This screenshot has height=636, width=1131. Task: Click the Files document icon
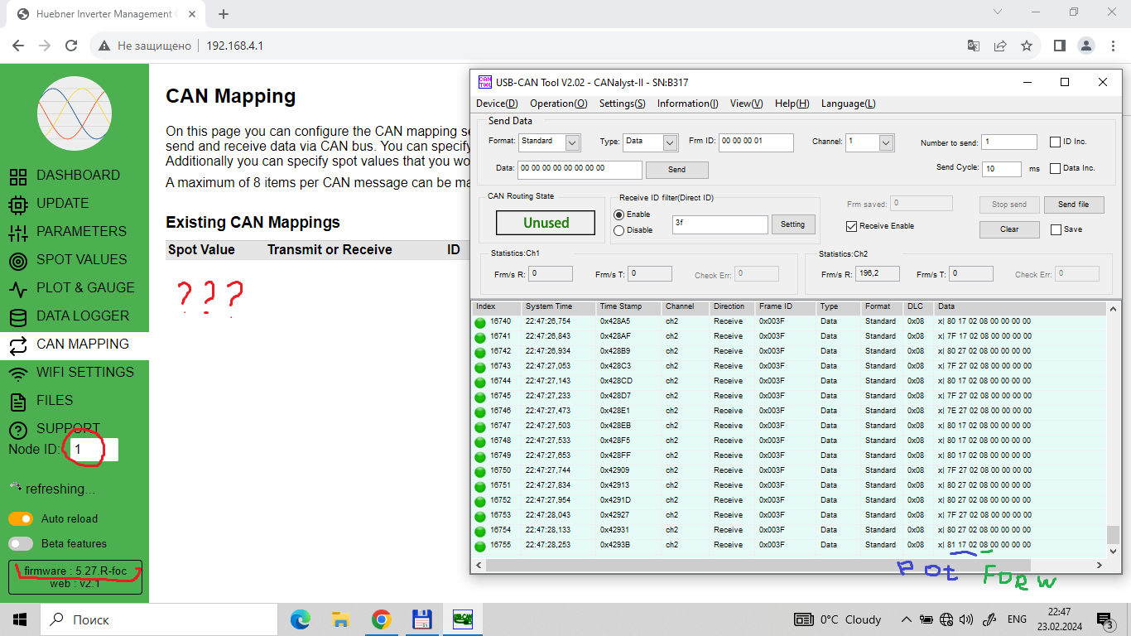18,401
